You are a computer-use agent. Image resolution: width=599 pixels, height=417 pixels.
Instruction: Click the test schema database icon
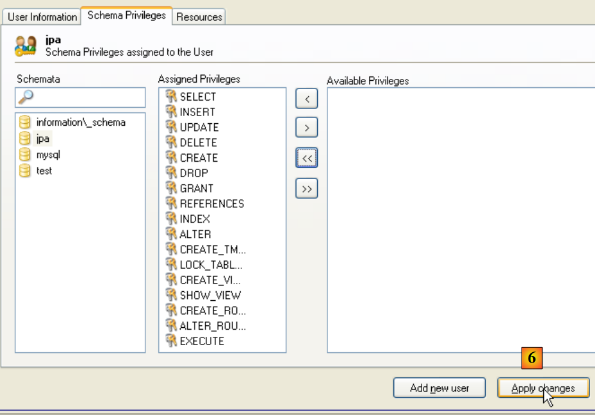click(25, 171)
